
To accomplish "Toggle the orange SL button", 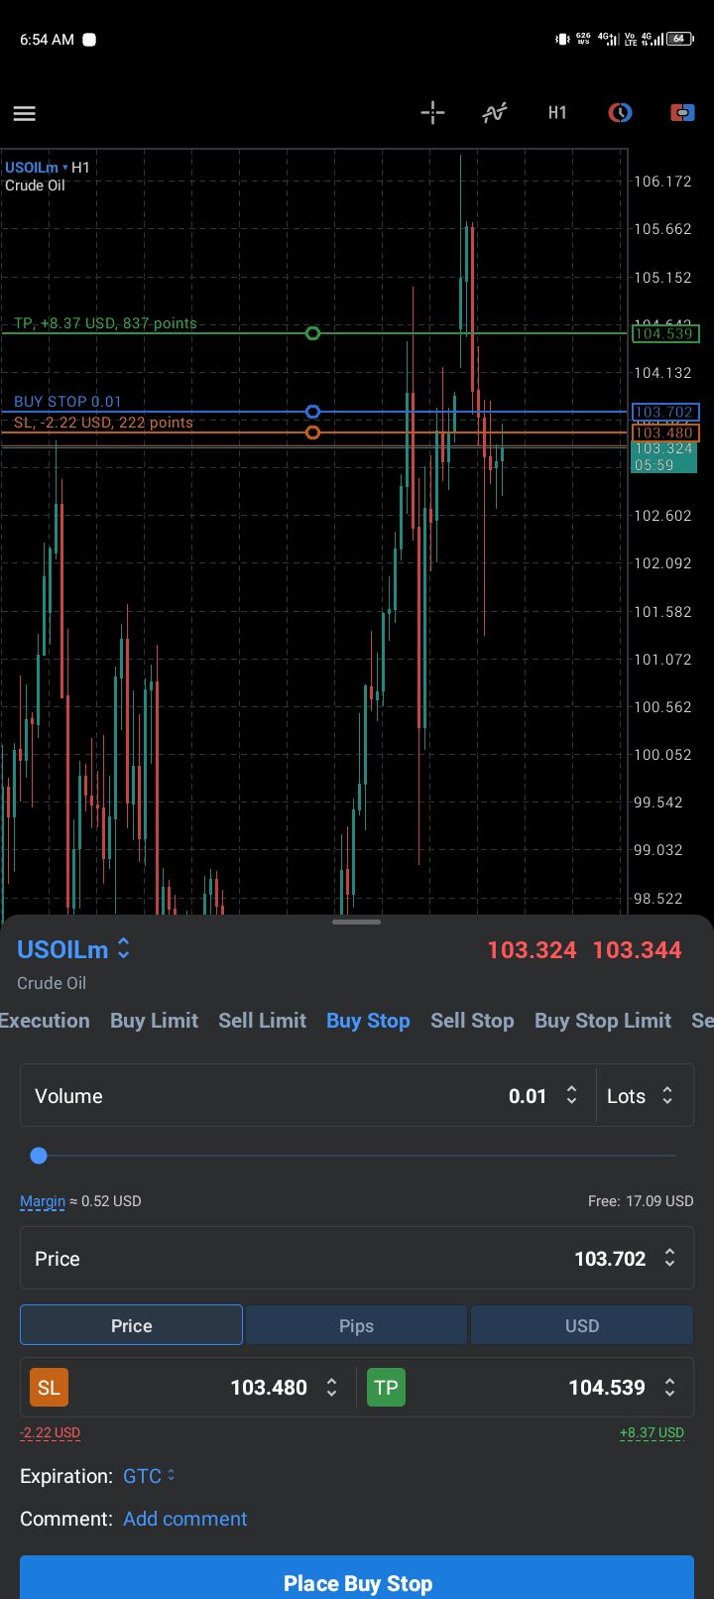I will point(49,1388).
